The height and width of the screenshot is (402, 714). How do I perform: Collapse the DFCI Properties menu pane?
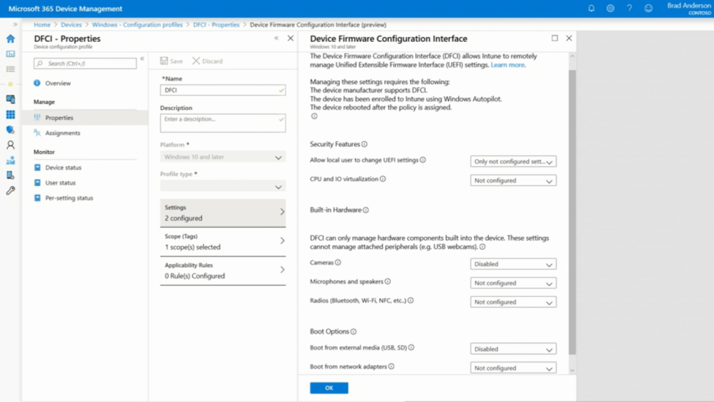coord(142,59)
